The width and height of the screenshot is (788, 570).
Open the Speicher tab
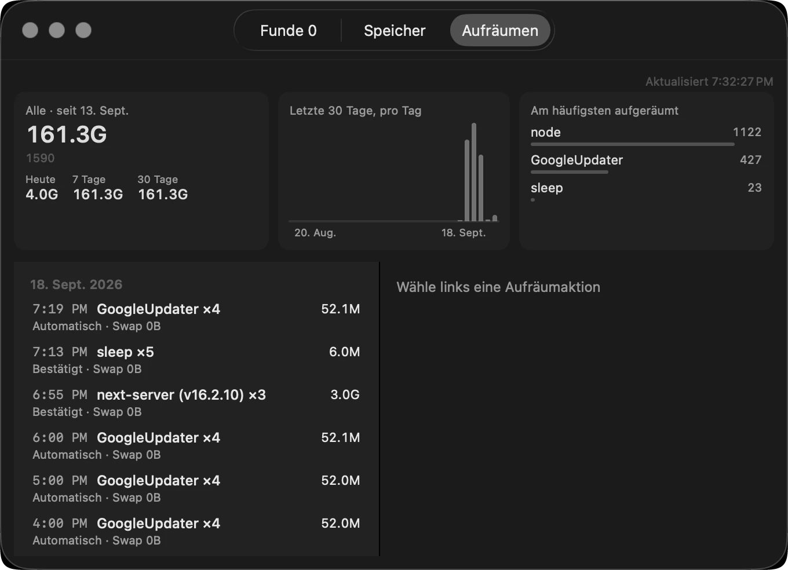pos(395,31)
